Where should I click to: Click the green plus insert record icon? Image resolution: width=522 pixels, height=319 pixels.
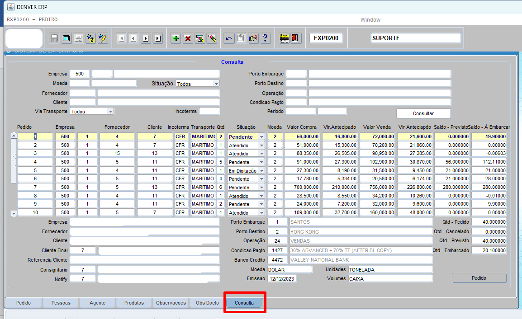176,38
